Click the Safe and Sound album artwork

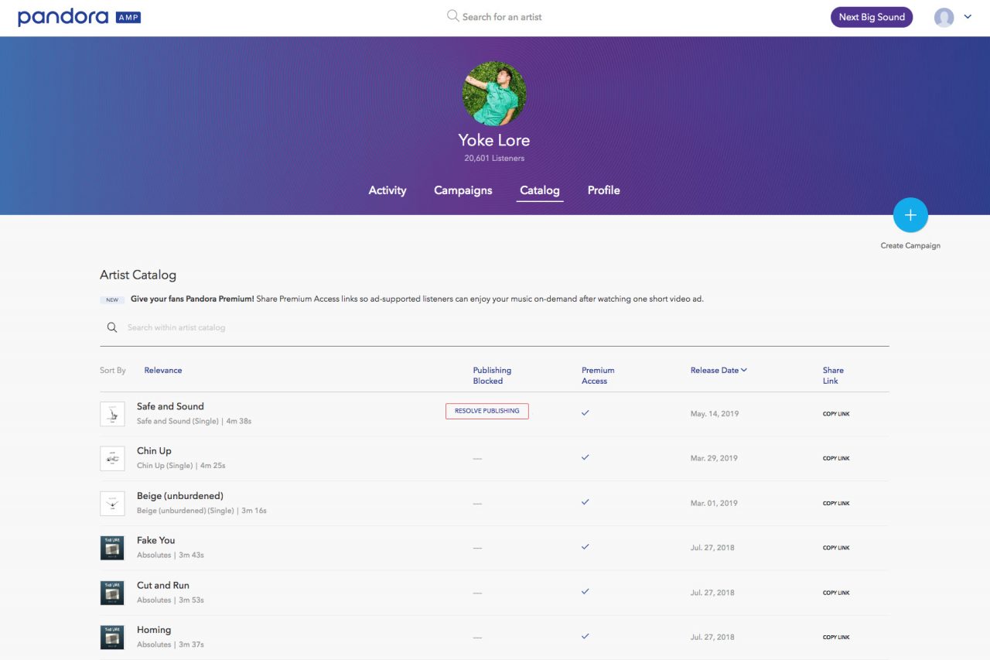coord(112,414)
